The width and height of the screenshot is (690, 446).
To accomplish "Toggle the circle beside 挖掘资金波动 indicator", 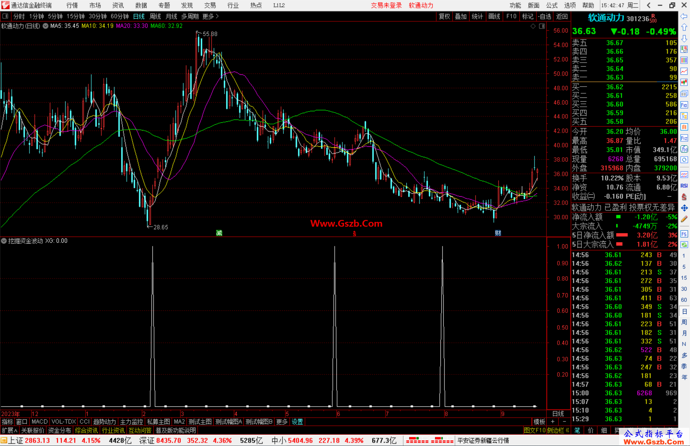I will (4, 241).
